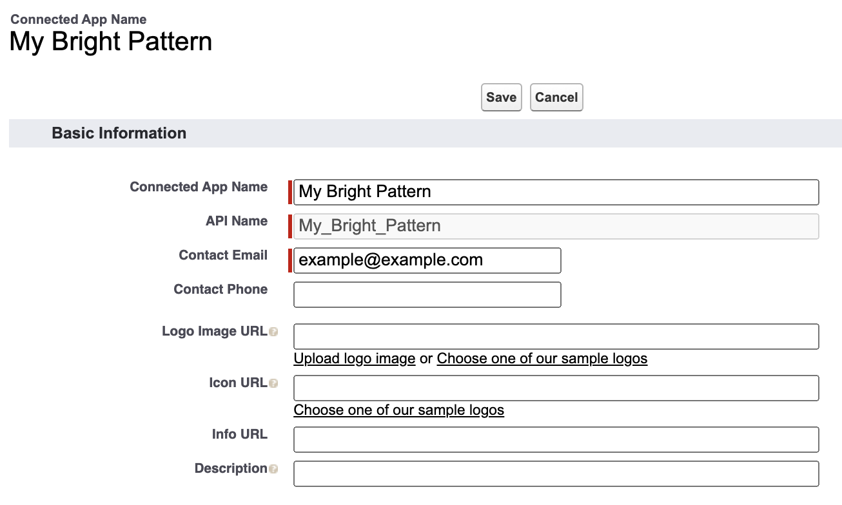Screen dimensions: 842x505
Task: Click the Logo Image URL input
Action: [x=556, y=336]
